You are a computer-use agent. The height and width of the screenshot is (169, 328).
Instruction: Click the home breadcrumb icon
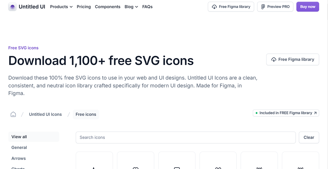click(13, 114)
